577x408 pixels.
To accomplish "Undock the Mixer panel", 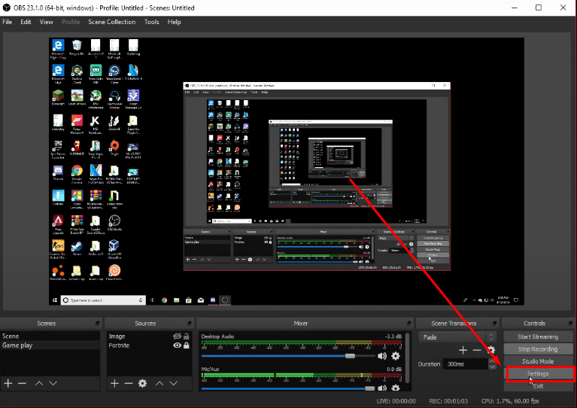I will 408,323.
